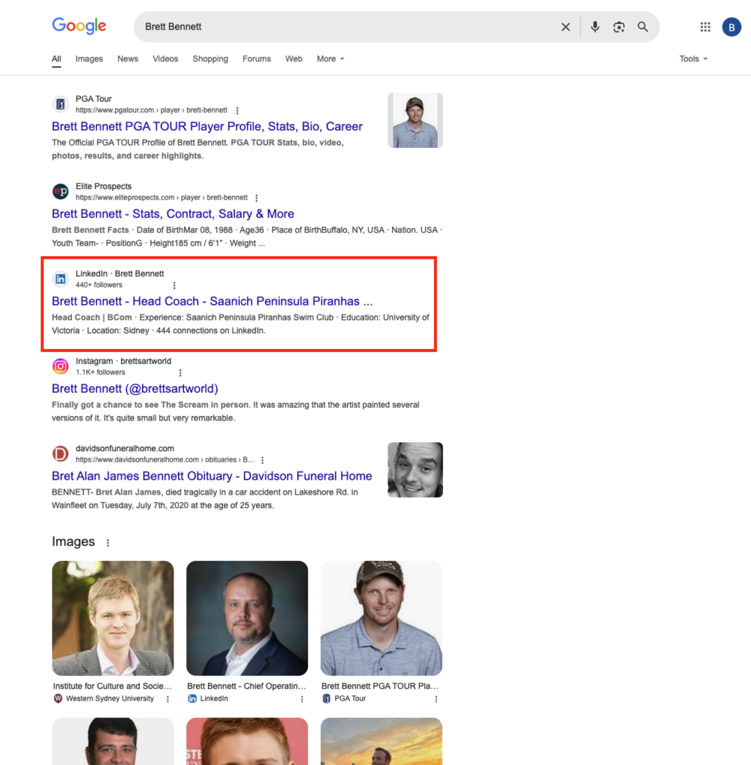Screen dimensions: 751x765
Task: Click the PGA Tour favicon
Action: tap(61, 104)
